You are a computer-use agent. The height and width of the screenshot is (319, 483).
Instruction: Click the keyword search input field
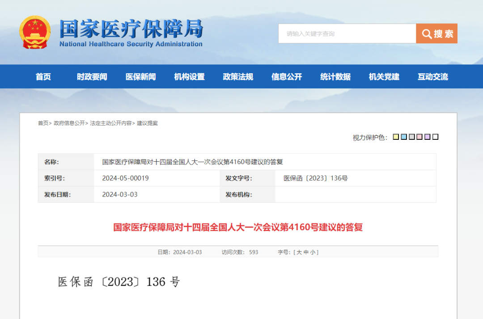347,34
